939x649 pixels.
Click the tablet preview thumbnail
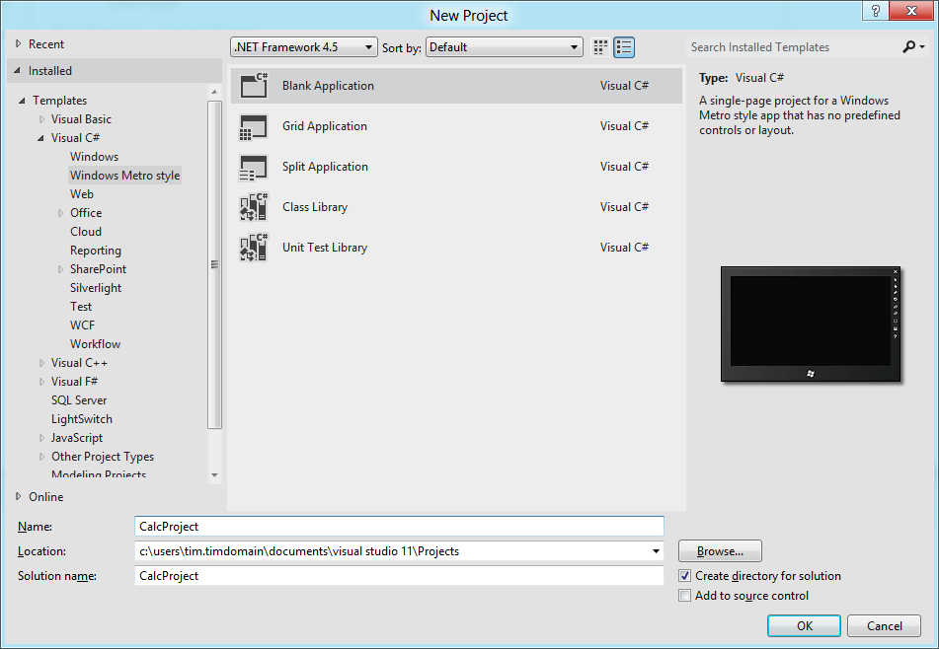click(811, 324)
